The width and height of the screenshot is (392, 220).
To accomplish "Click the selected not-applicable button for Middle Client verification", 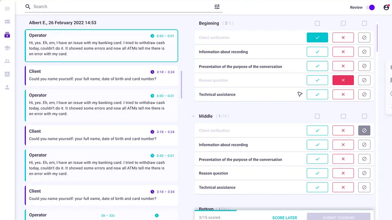I will pyautogui.click(x=364, y=131).
